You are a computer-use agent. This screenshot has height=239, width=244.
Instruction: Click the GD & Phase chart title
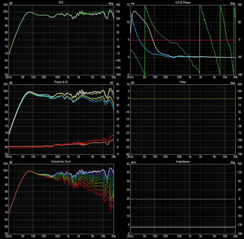(x=183, y=3)
